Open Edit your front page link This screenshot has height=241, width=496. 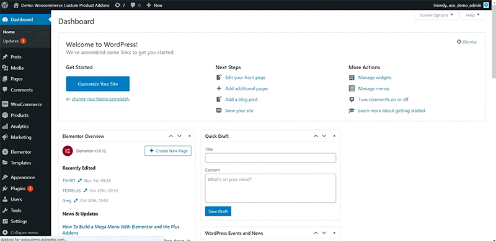[245, 78]
